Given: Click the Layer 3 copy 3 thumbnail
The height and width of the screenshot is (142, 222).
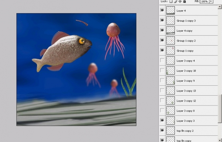Looking at the screenshot, I should [171, 121].
